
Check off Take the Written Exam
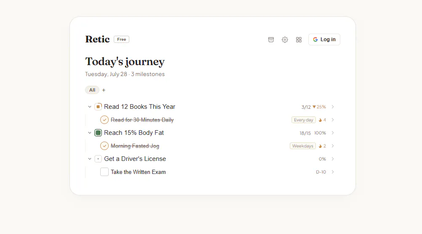coord(104,172)
